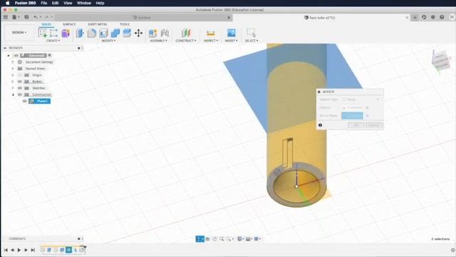This screenshot has height=257, width=456.
Task: Click the Select tool icon
Action: click(251, 33)
